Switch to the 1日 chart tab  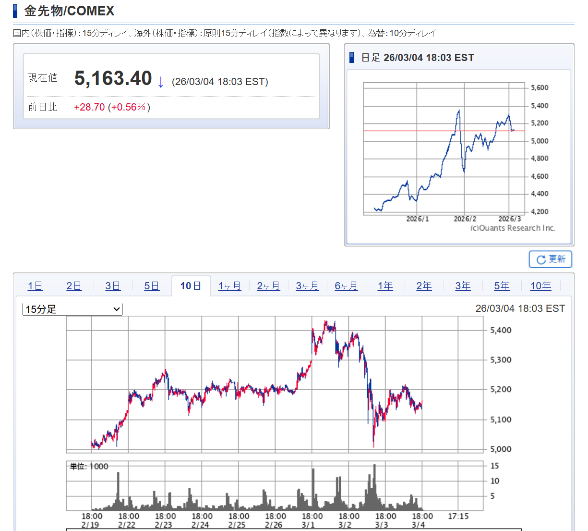point(36,286)
